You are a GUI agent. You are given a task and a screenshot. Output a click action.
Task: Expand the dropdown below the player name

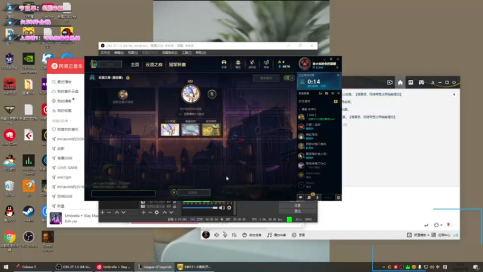181,114
